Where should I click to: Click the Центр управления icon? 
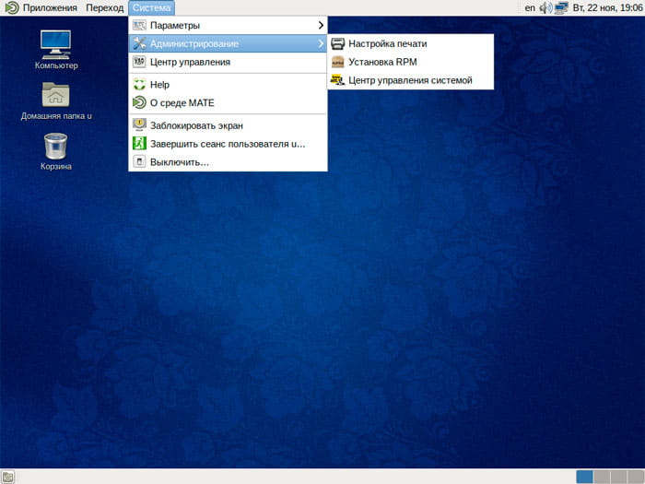(139, 62)
